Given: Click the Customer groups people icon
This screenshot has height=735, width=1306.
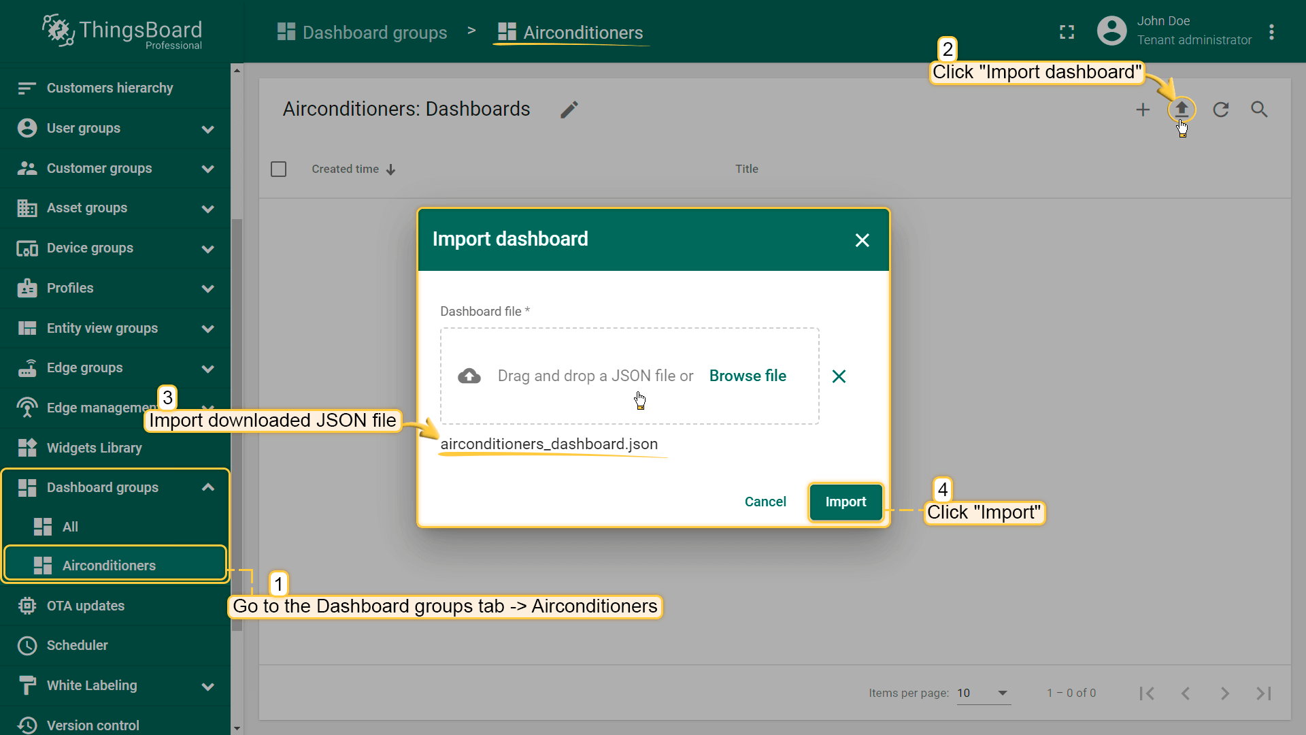Looking at the screenshot, I should 27,168.
